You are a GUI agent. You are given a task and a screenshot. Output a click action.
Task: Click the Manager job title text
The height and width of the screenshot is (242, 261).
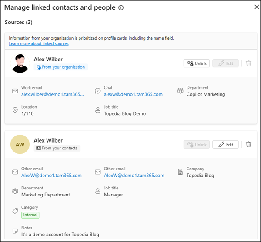(x=114, y=195)
